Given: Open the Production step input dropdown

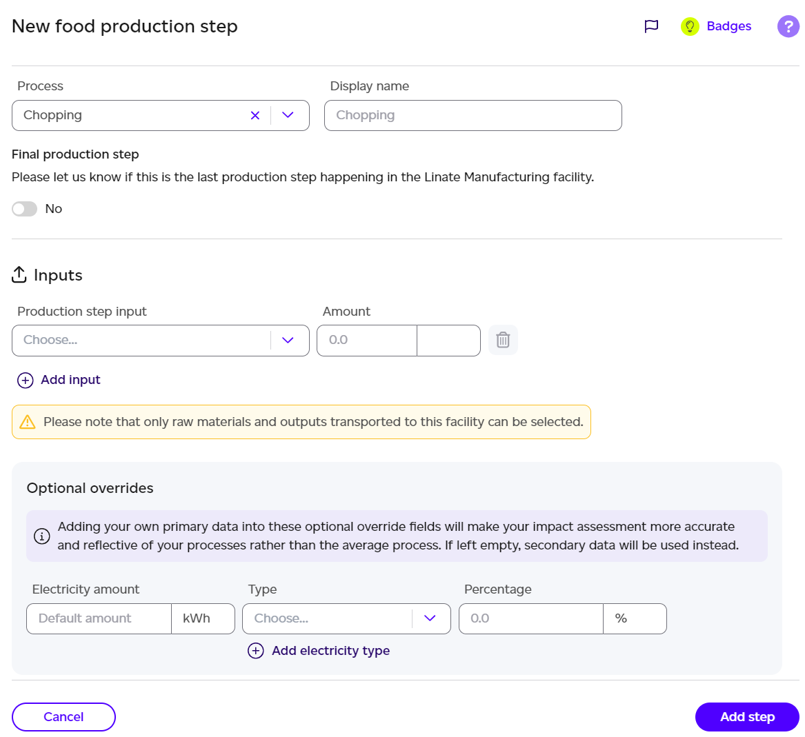Looking at the screenshot, I should coord(160,341).
